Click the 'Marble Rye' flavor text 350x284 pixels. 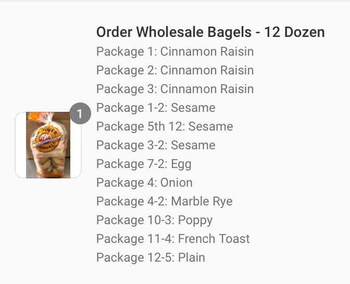click(x=202, y=201)
